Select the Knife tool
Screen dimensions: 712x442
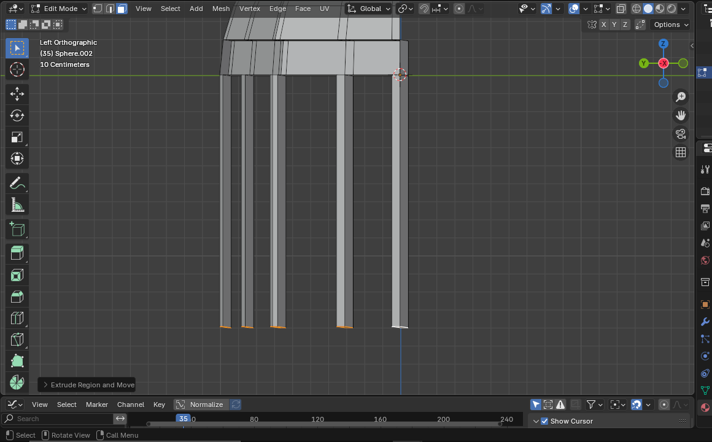[x=17, y=340]
